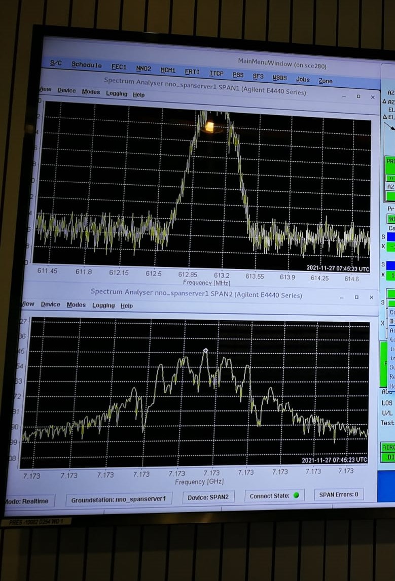Screen dimensions: 395x581
Task: Open the Schedule menu
Action: (87, 65)
